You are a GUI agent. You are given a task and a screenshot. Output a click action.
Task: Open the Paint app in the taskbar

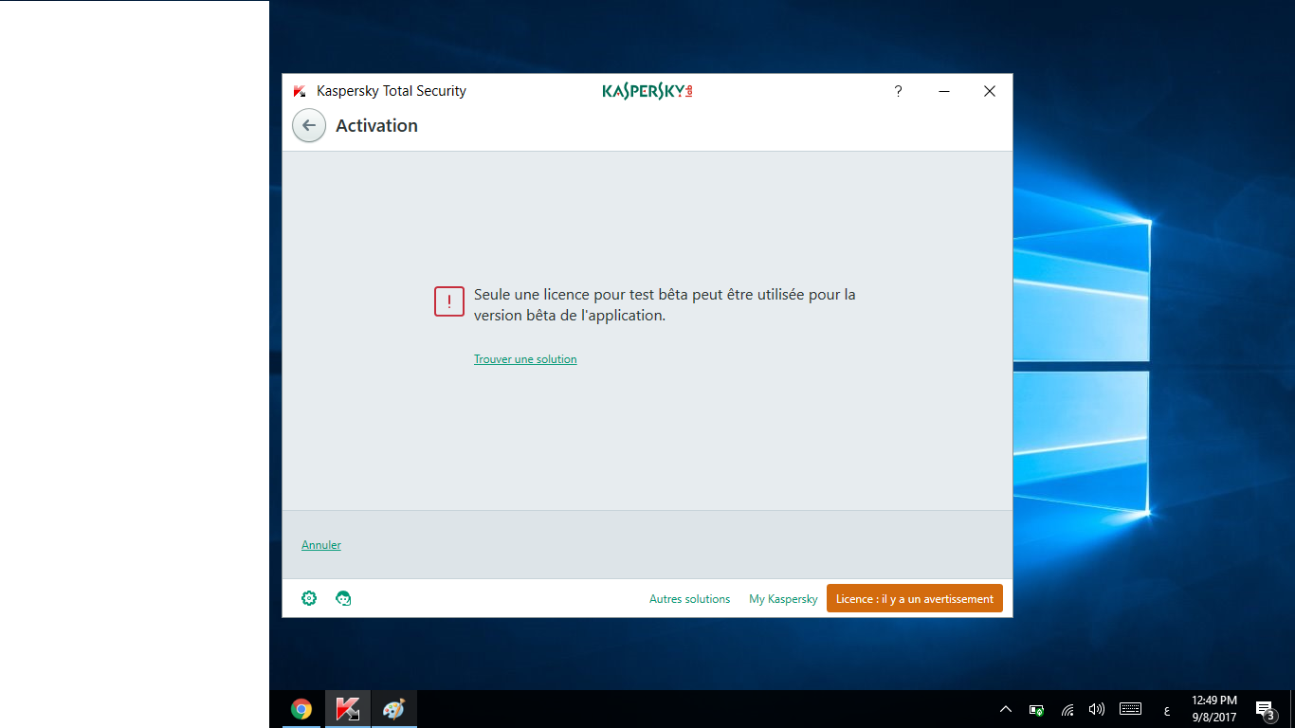click(393, 709)
